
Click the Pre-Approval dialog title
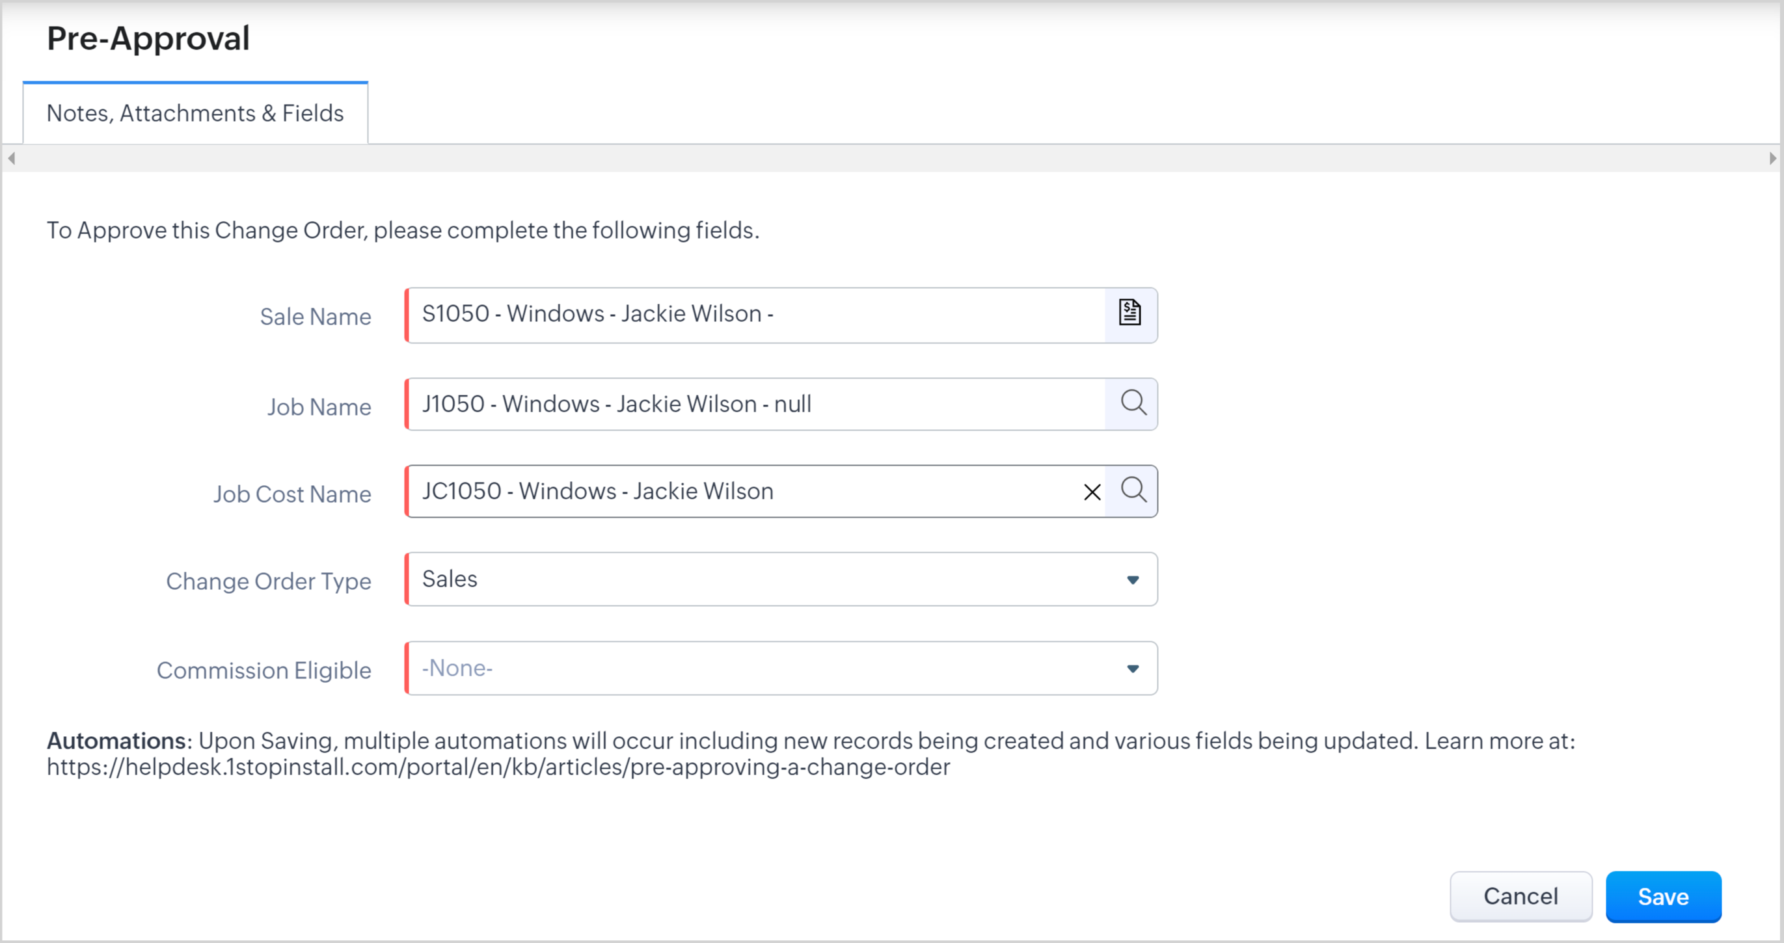coord(148,38)
